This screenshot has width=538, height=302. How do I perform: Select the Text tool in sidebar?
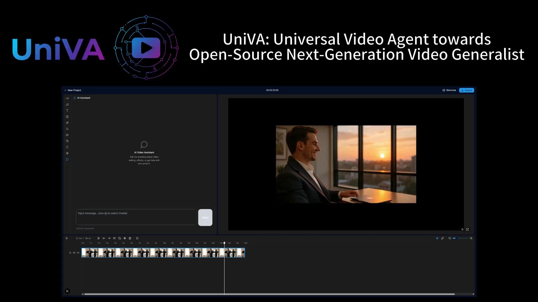point(67,110)
